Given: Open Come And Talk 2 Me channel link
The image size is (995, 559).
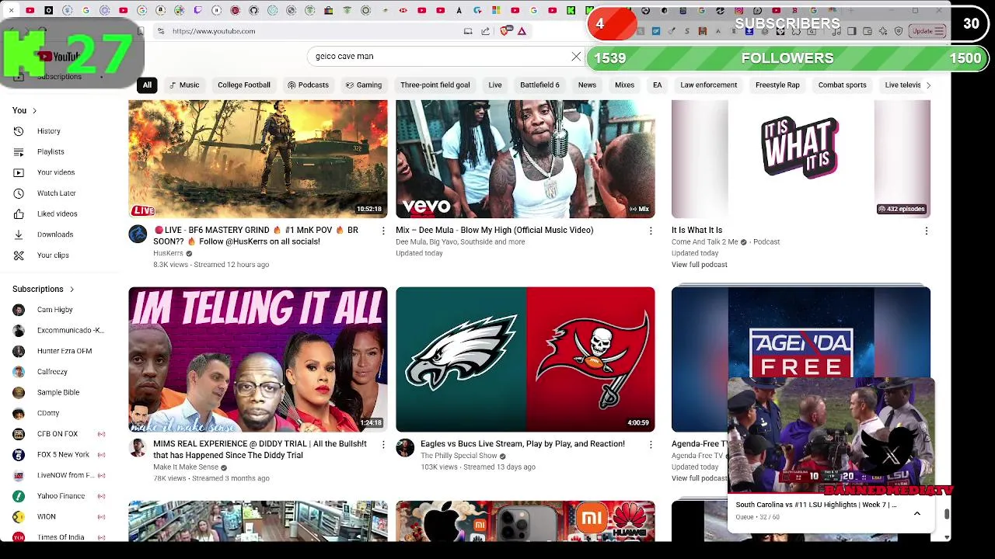Looking at the screenshot, I should point(704,242).
